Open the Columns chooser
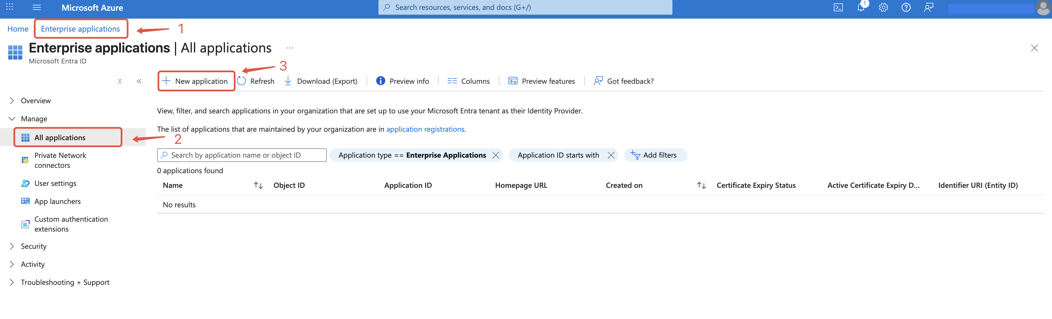 pos(468,81)
